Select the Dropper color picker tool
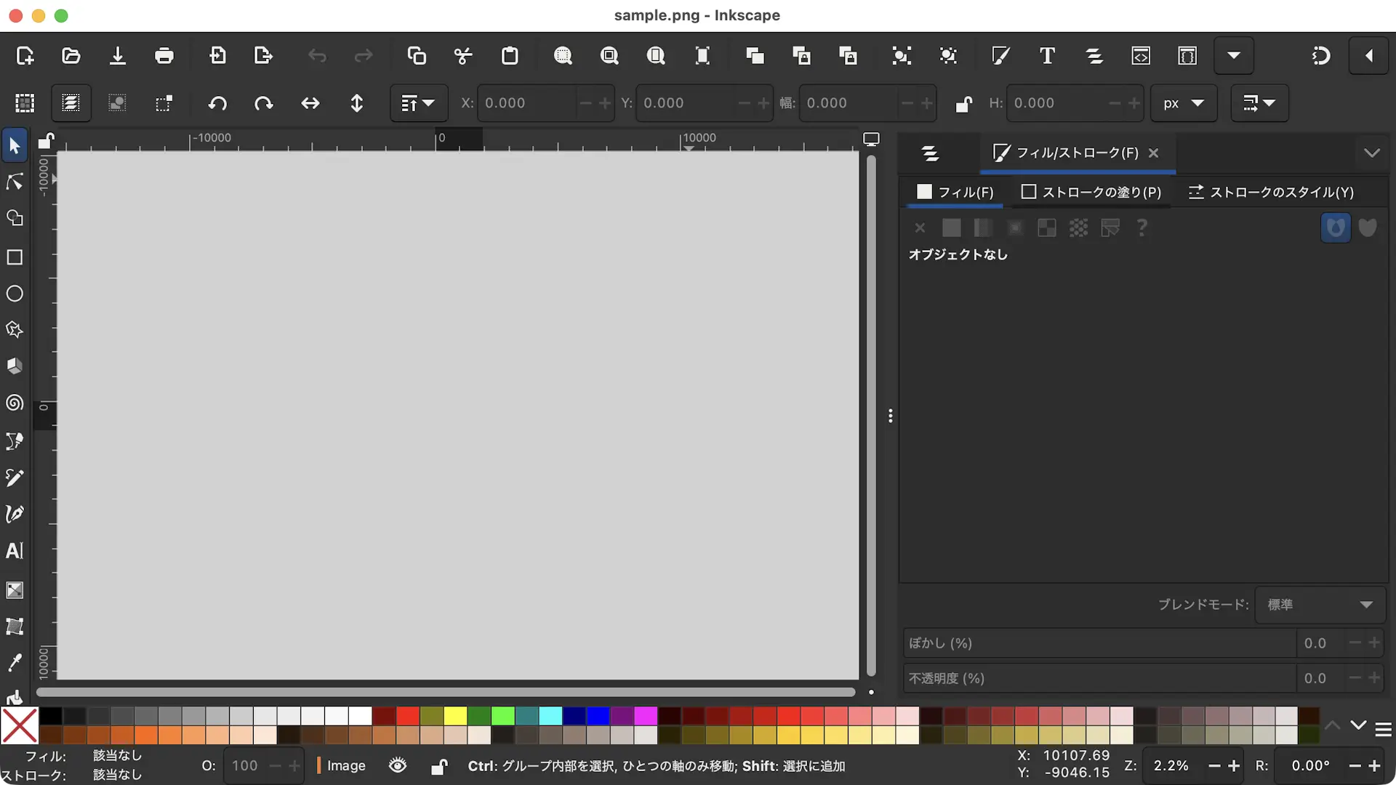Image resolution: width=1396 pixels, height=785 pixels. pos(15,662)
